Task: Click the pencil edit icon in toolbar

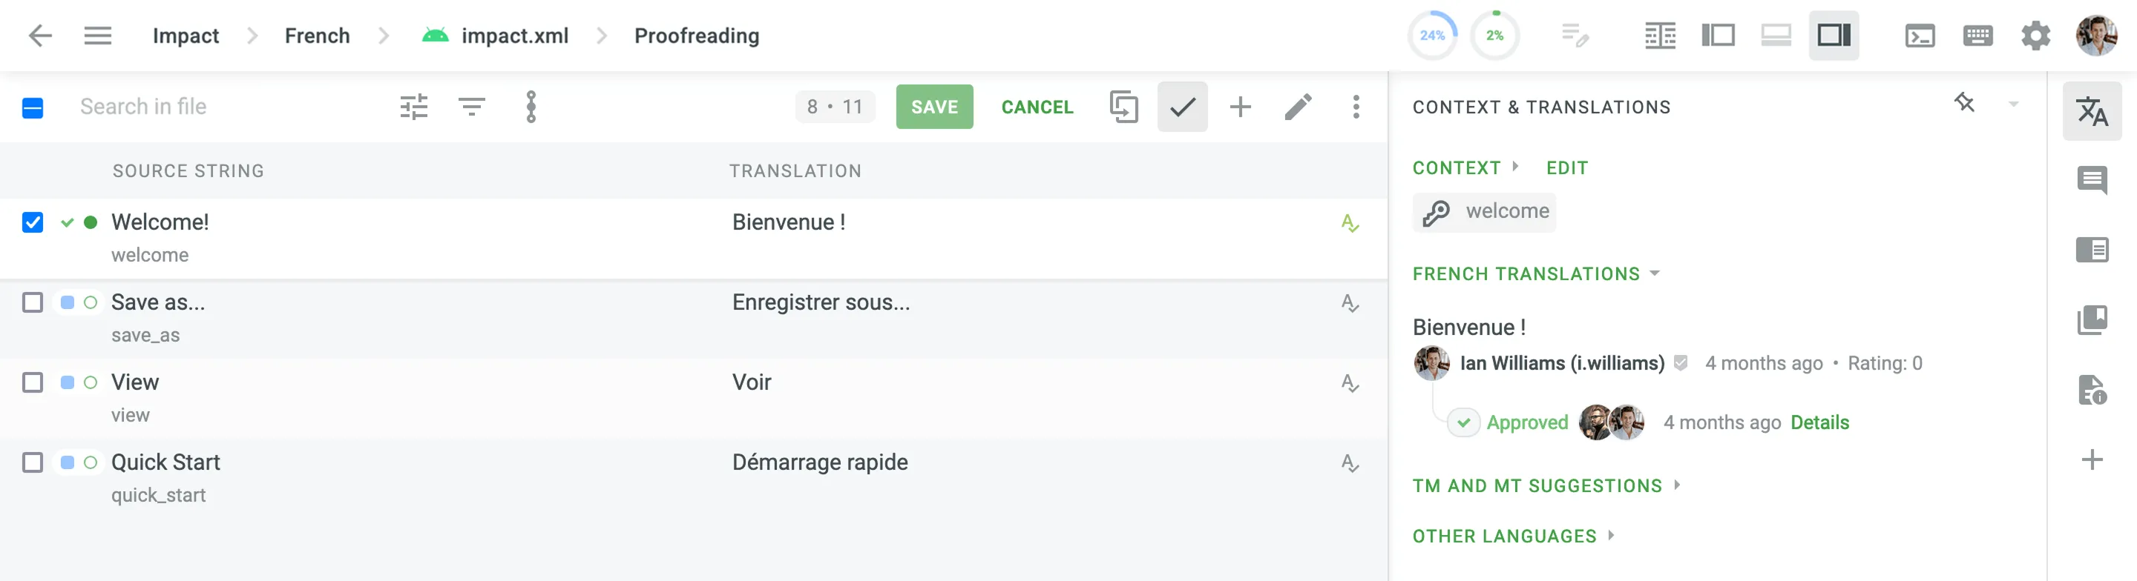Action: [1299, 107]
